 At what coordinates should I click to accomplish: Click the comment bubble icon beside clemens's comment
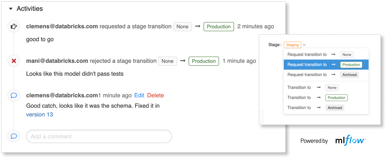14,95
